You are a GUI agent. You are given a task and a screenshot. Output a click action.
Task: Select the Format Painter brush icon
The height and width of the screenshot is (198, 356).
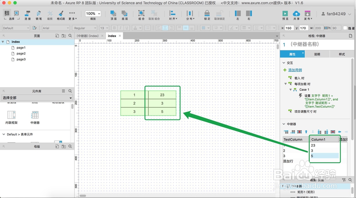click(x=61, y=14)
